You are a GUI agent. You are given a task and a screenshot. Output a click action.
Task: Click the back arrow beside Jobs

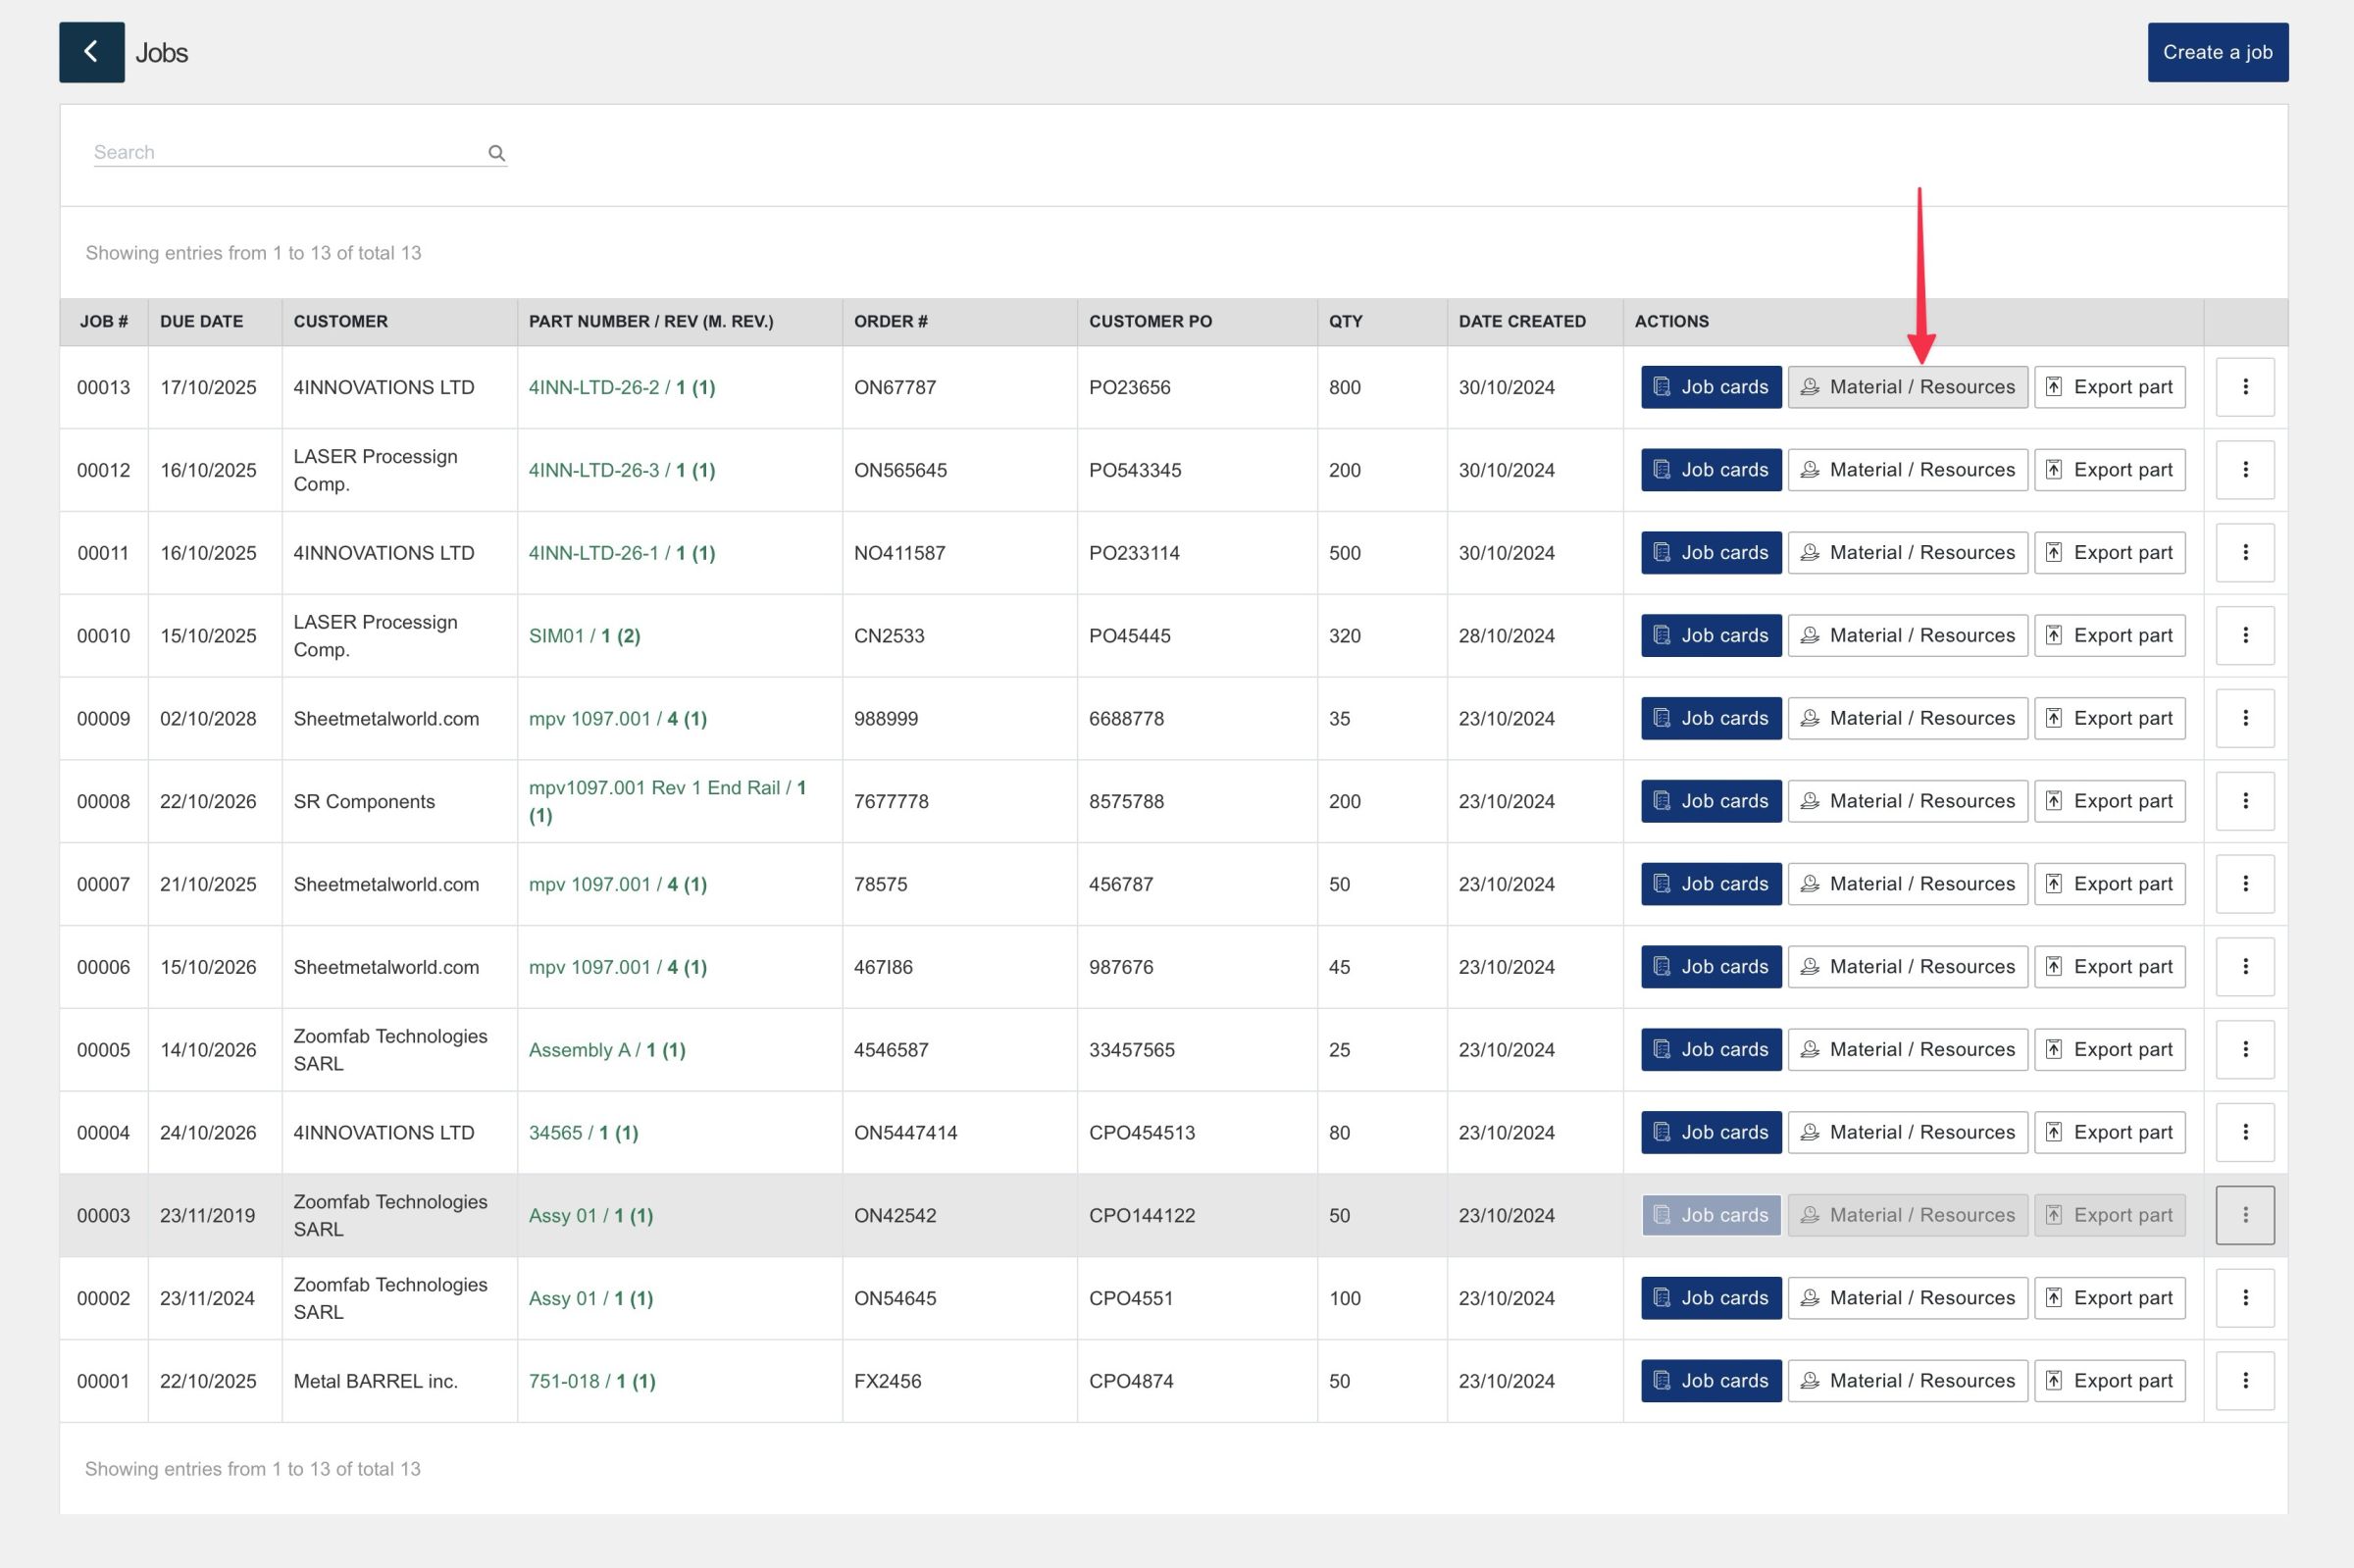pos(91,52)
